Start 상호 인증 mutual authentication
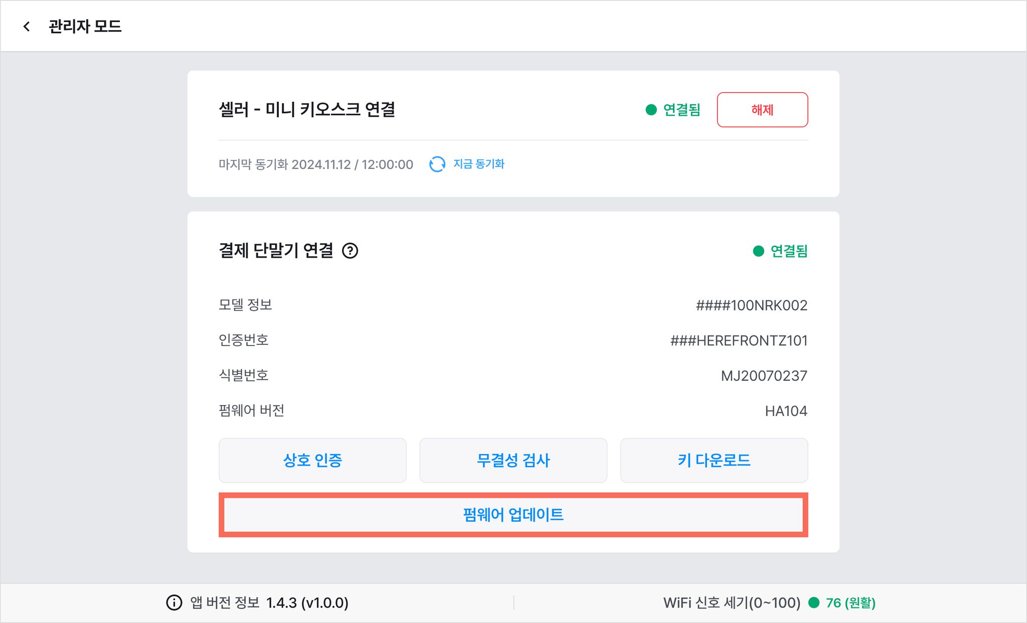 coord(312,461)
